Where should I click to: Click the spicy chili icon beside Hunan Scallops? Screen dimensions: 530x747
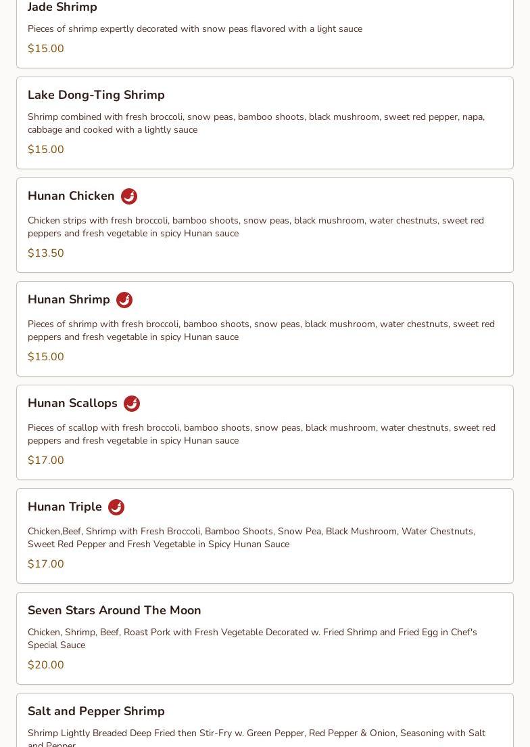[x=132, y=404]
